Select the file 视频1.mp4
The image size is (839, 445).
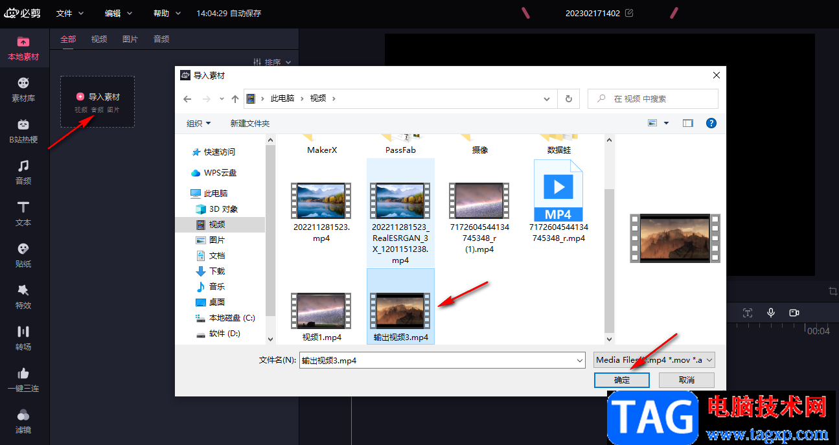click(x=321, y=317)
